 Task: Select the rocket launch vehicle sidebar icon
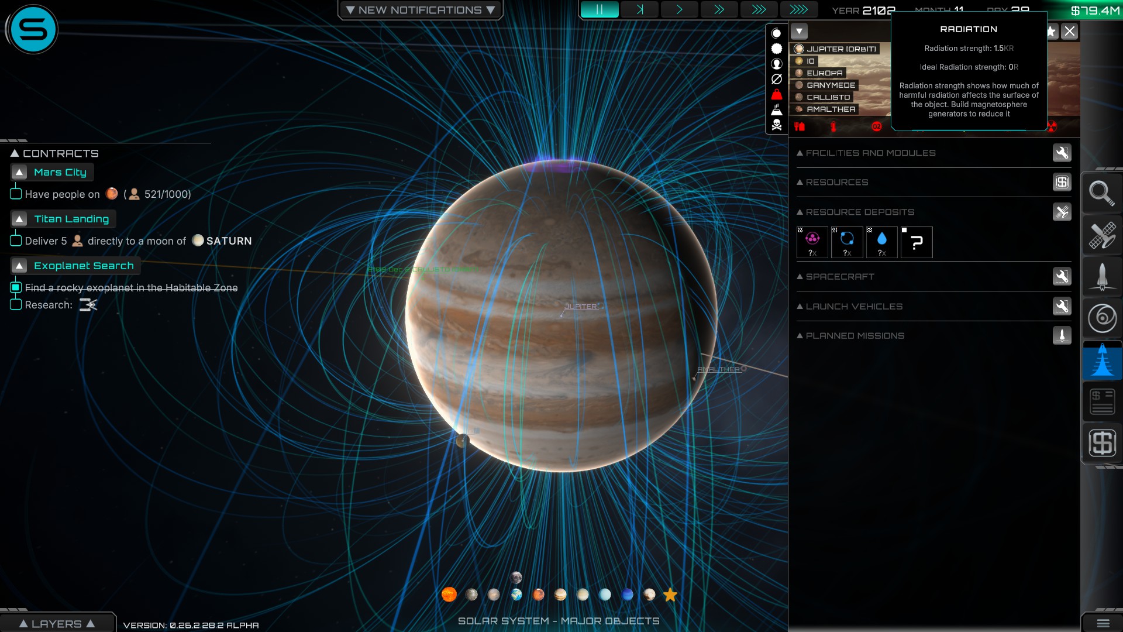tap(1101, 277)
